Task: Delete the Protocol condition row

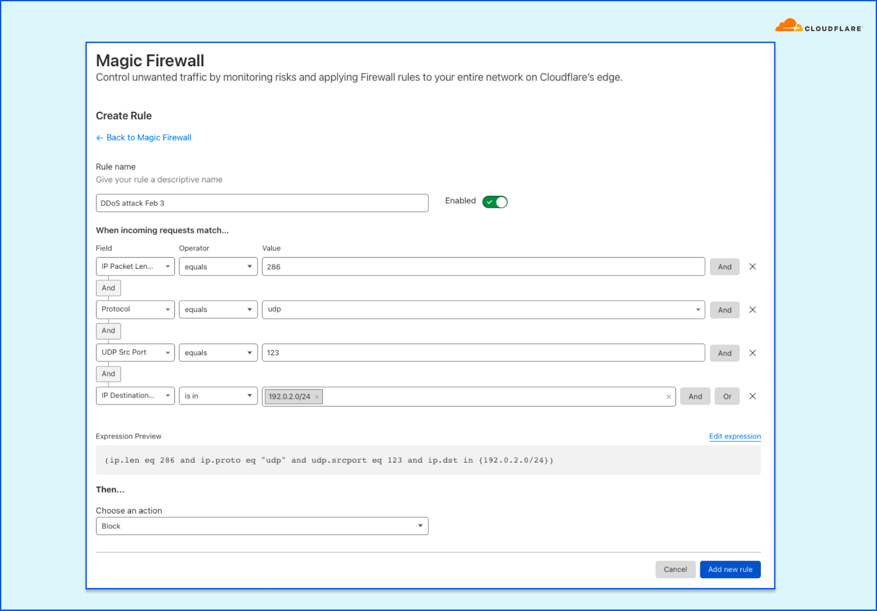Action: [x=753, y=310]
